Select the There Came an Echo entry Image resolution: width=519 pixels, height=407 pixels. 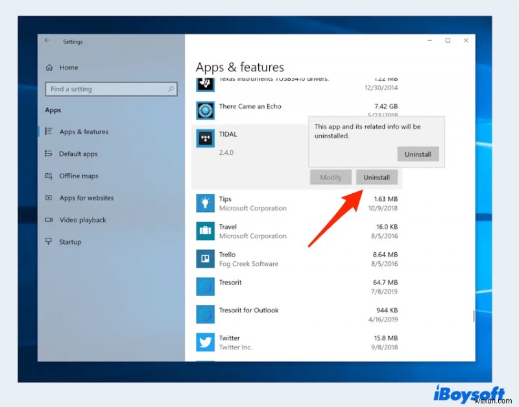pos(297,110)
